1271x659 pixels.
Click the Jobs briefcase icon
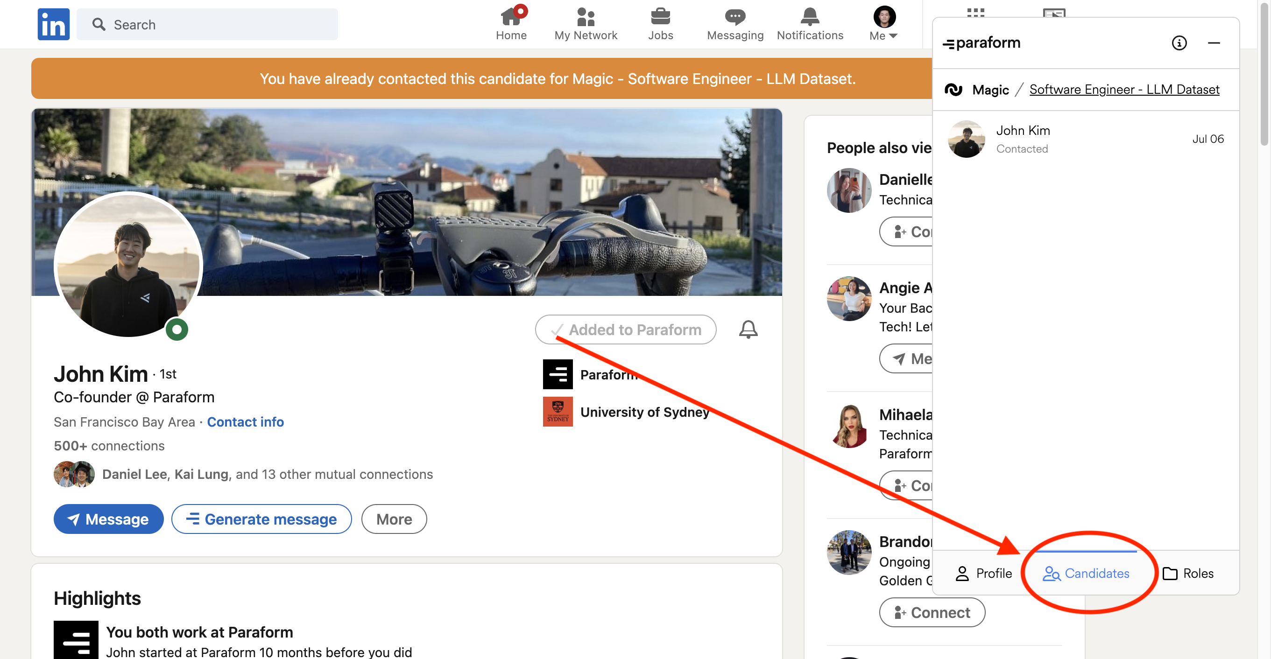tap(660, 17)
